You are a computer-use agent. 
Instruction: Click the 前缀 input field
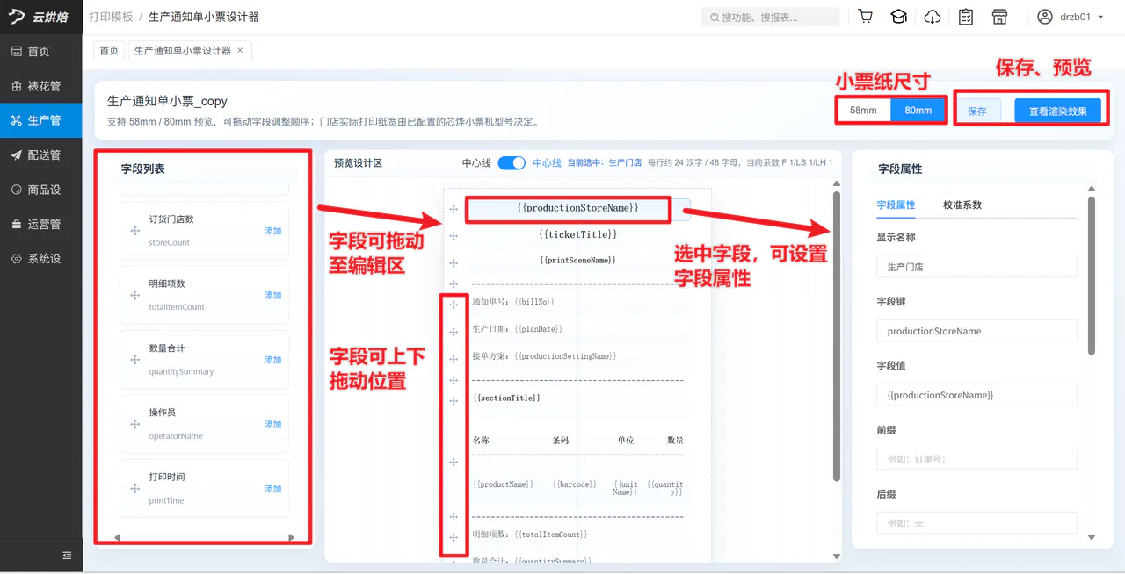click(976, 459)
